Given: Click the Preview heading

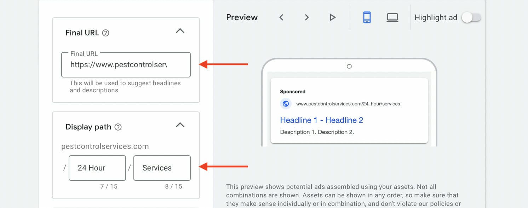Looking at the screenshot, I should coord(242,17).
